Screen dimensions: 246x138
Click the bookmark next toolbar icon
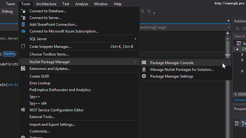[142, 11]
